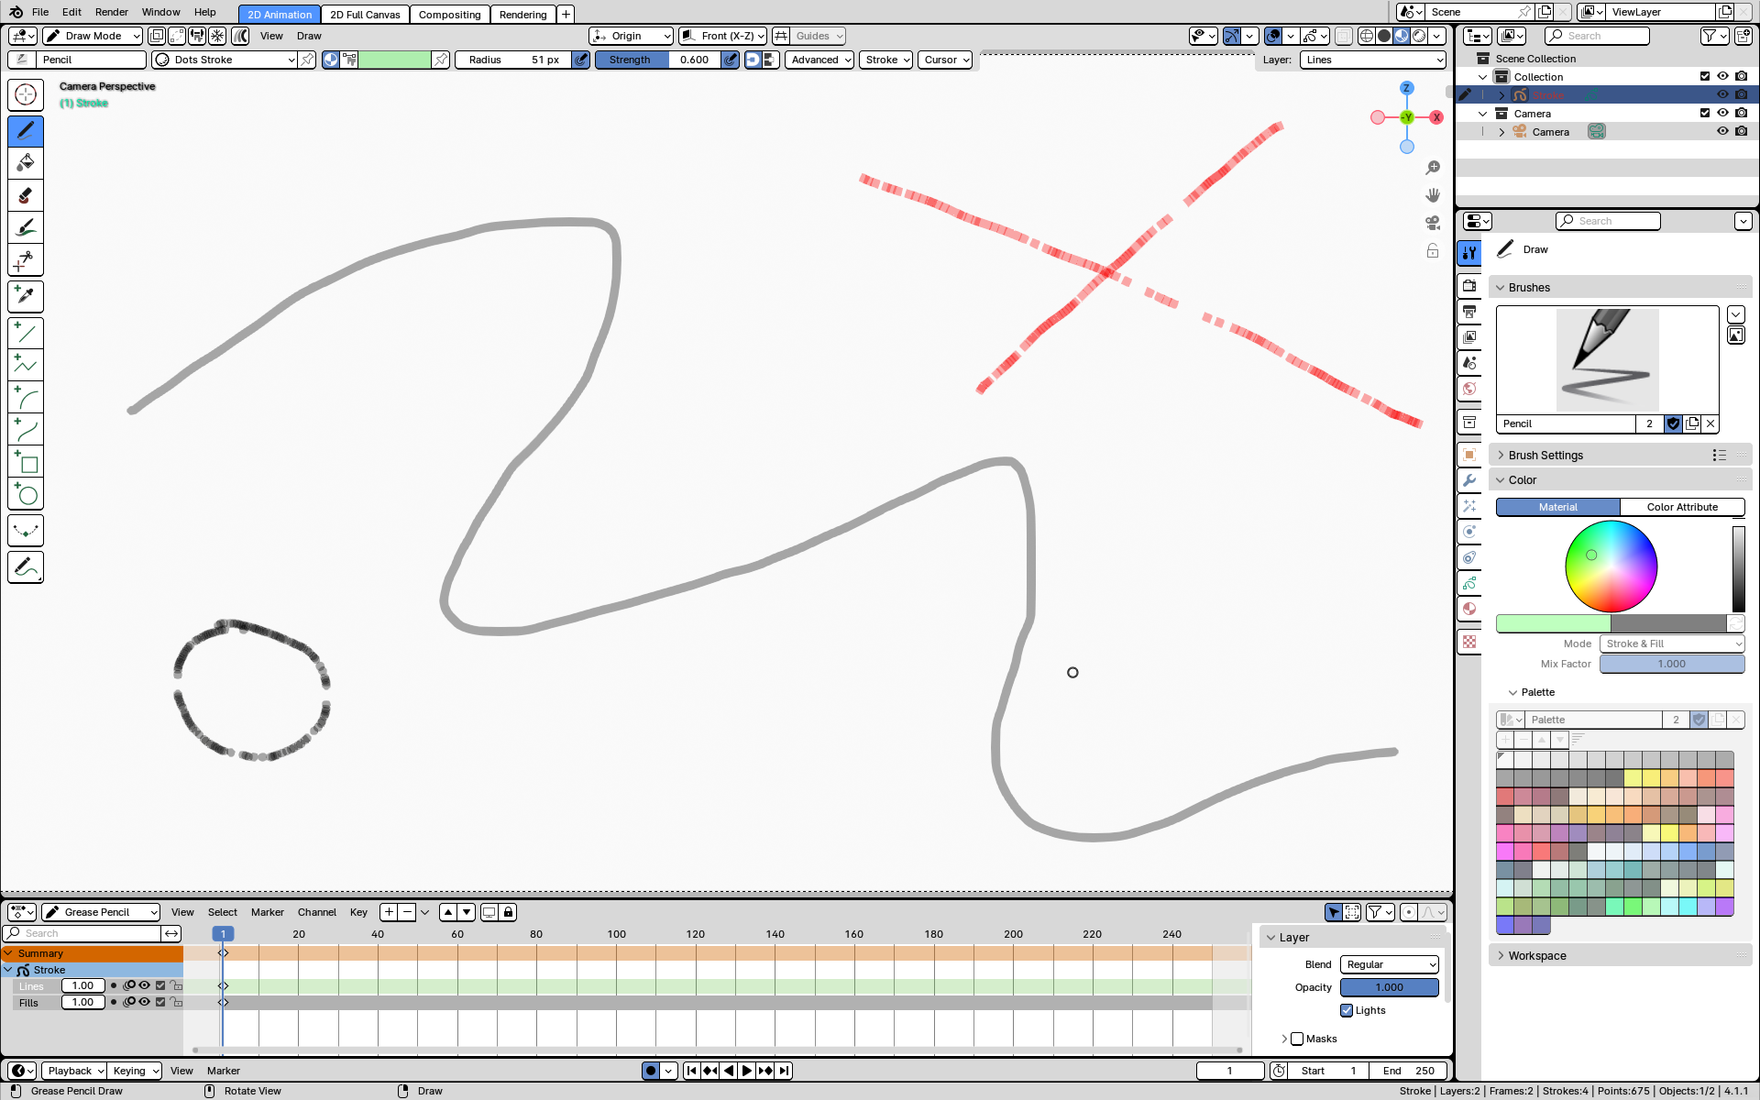This screenshot has height=1100, width=1760.
Task: Adjust the Strength slider
Action: (657, 60)
